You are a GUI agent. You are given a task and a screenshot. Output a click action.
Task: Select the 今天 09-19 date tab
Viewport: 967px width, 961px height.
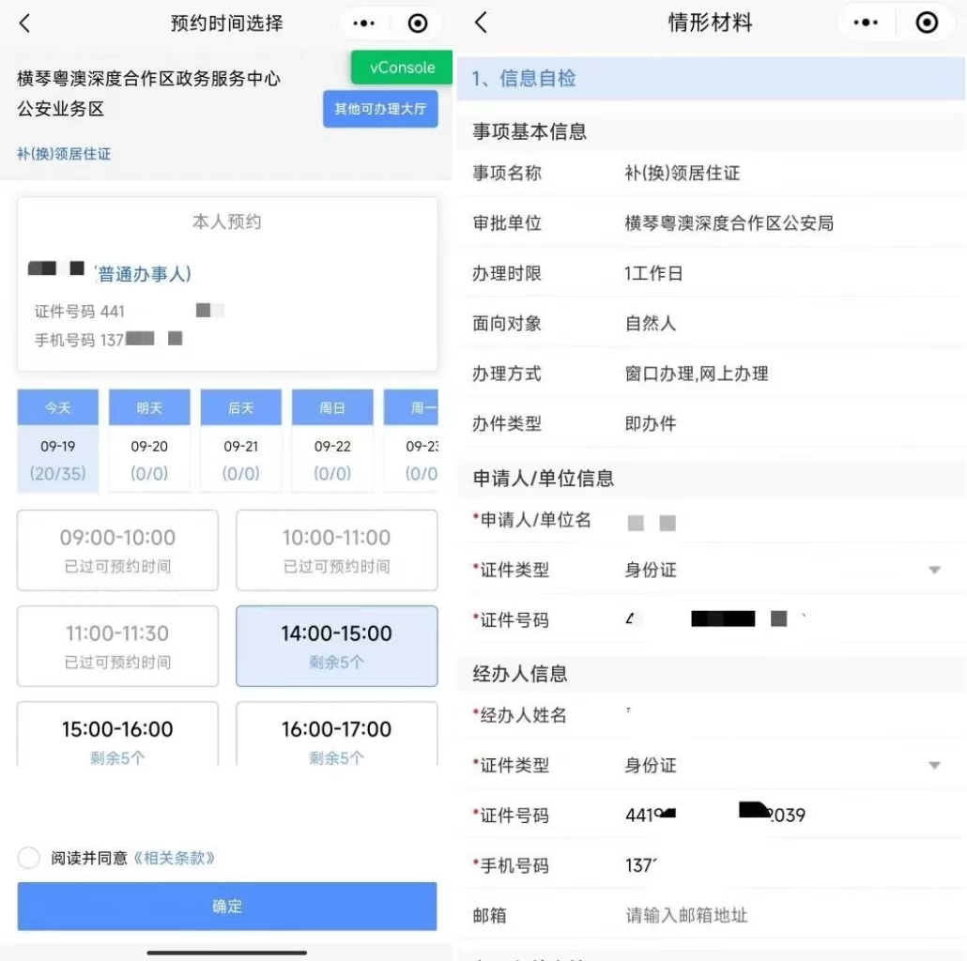tap(57, 441)
